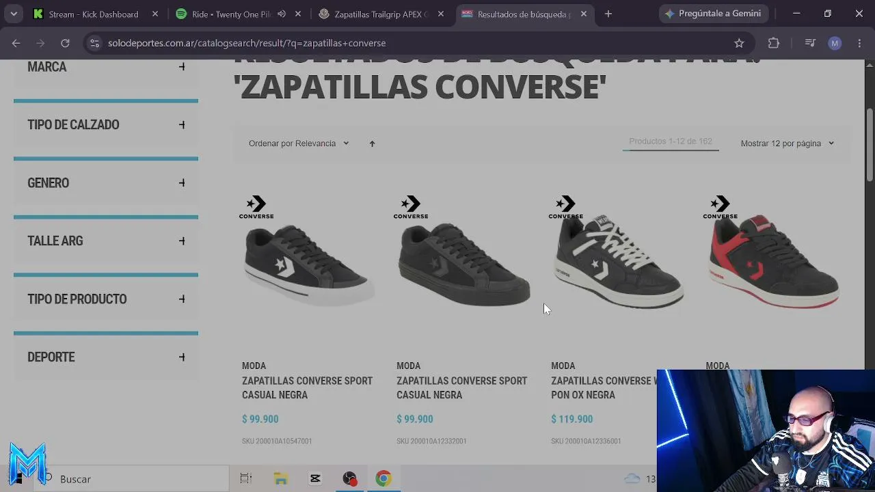875x492 pixels.
Task: Open the weather widget cloud icon in taskbar
Action: click(632, 479)
